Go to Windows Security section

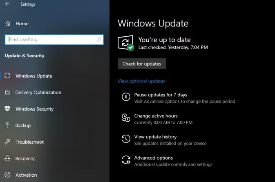point(35,109)
